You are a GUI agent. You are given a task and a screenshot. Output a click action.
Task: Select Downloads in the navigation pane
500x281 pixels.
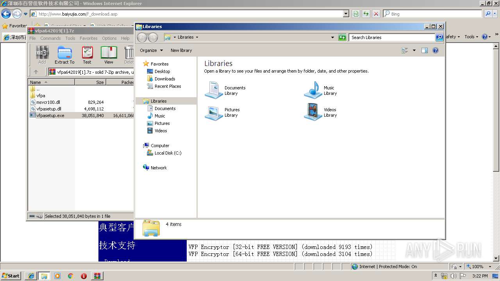point(165,79)
